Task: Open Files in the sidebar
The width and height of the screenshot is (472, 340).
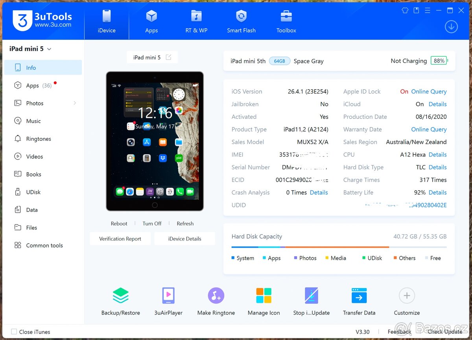Action: (x=43, y=228)
